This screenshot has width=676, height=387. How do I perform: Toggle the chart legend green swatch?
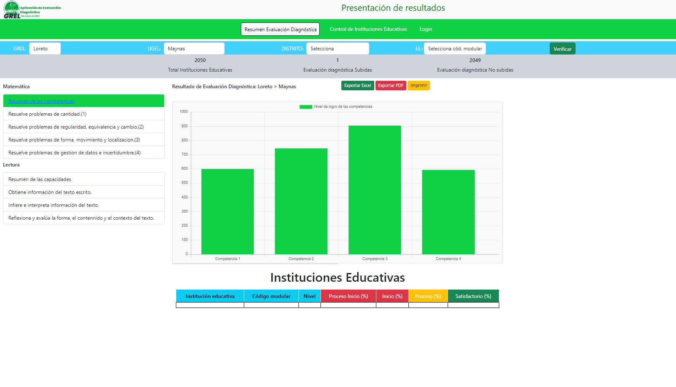305,107
